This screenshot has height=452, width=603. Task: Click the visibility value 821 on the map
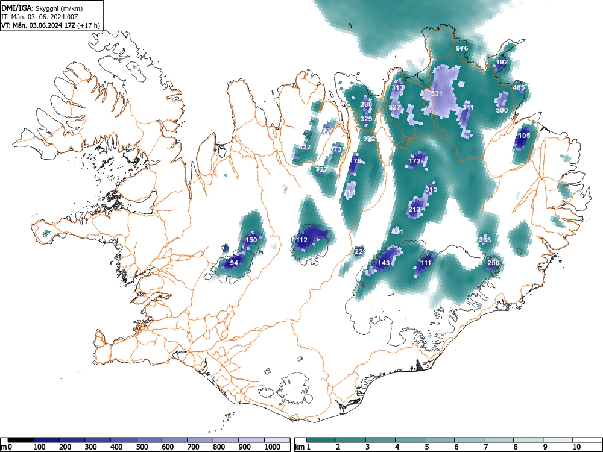[397, 232]
